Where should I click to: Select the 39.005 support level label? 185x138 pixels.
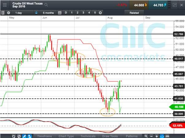click(179, 114)
